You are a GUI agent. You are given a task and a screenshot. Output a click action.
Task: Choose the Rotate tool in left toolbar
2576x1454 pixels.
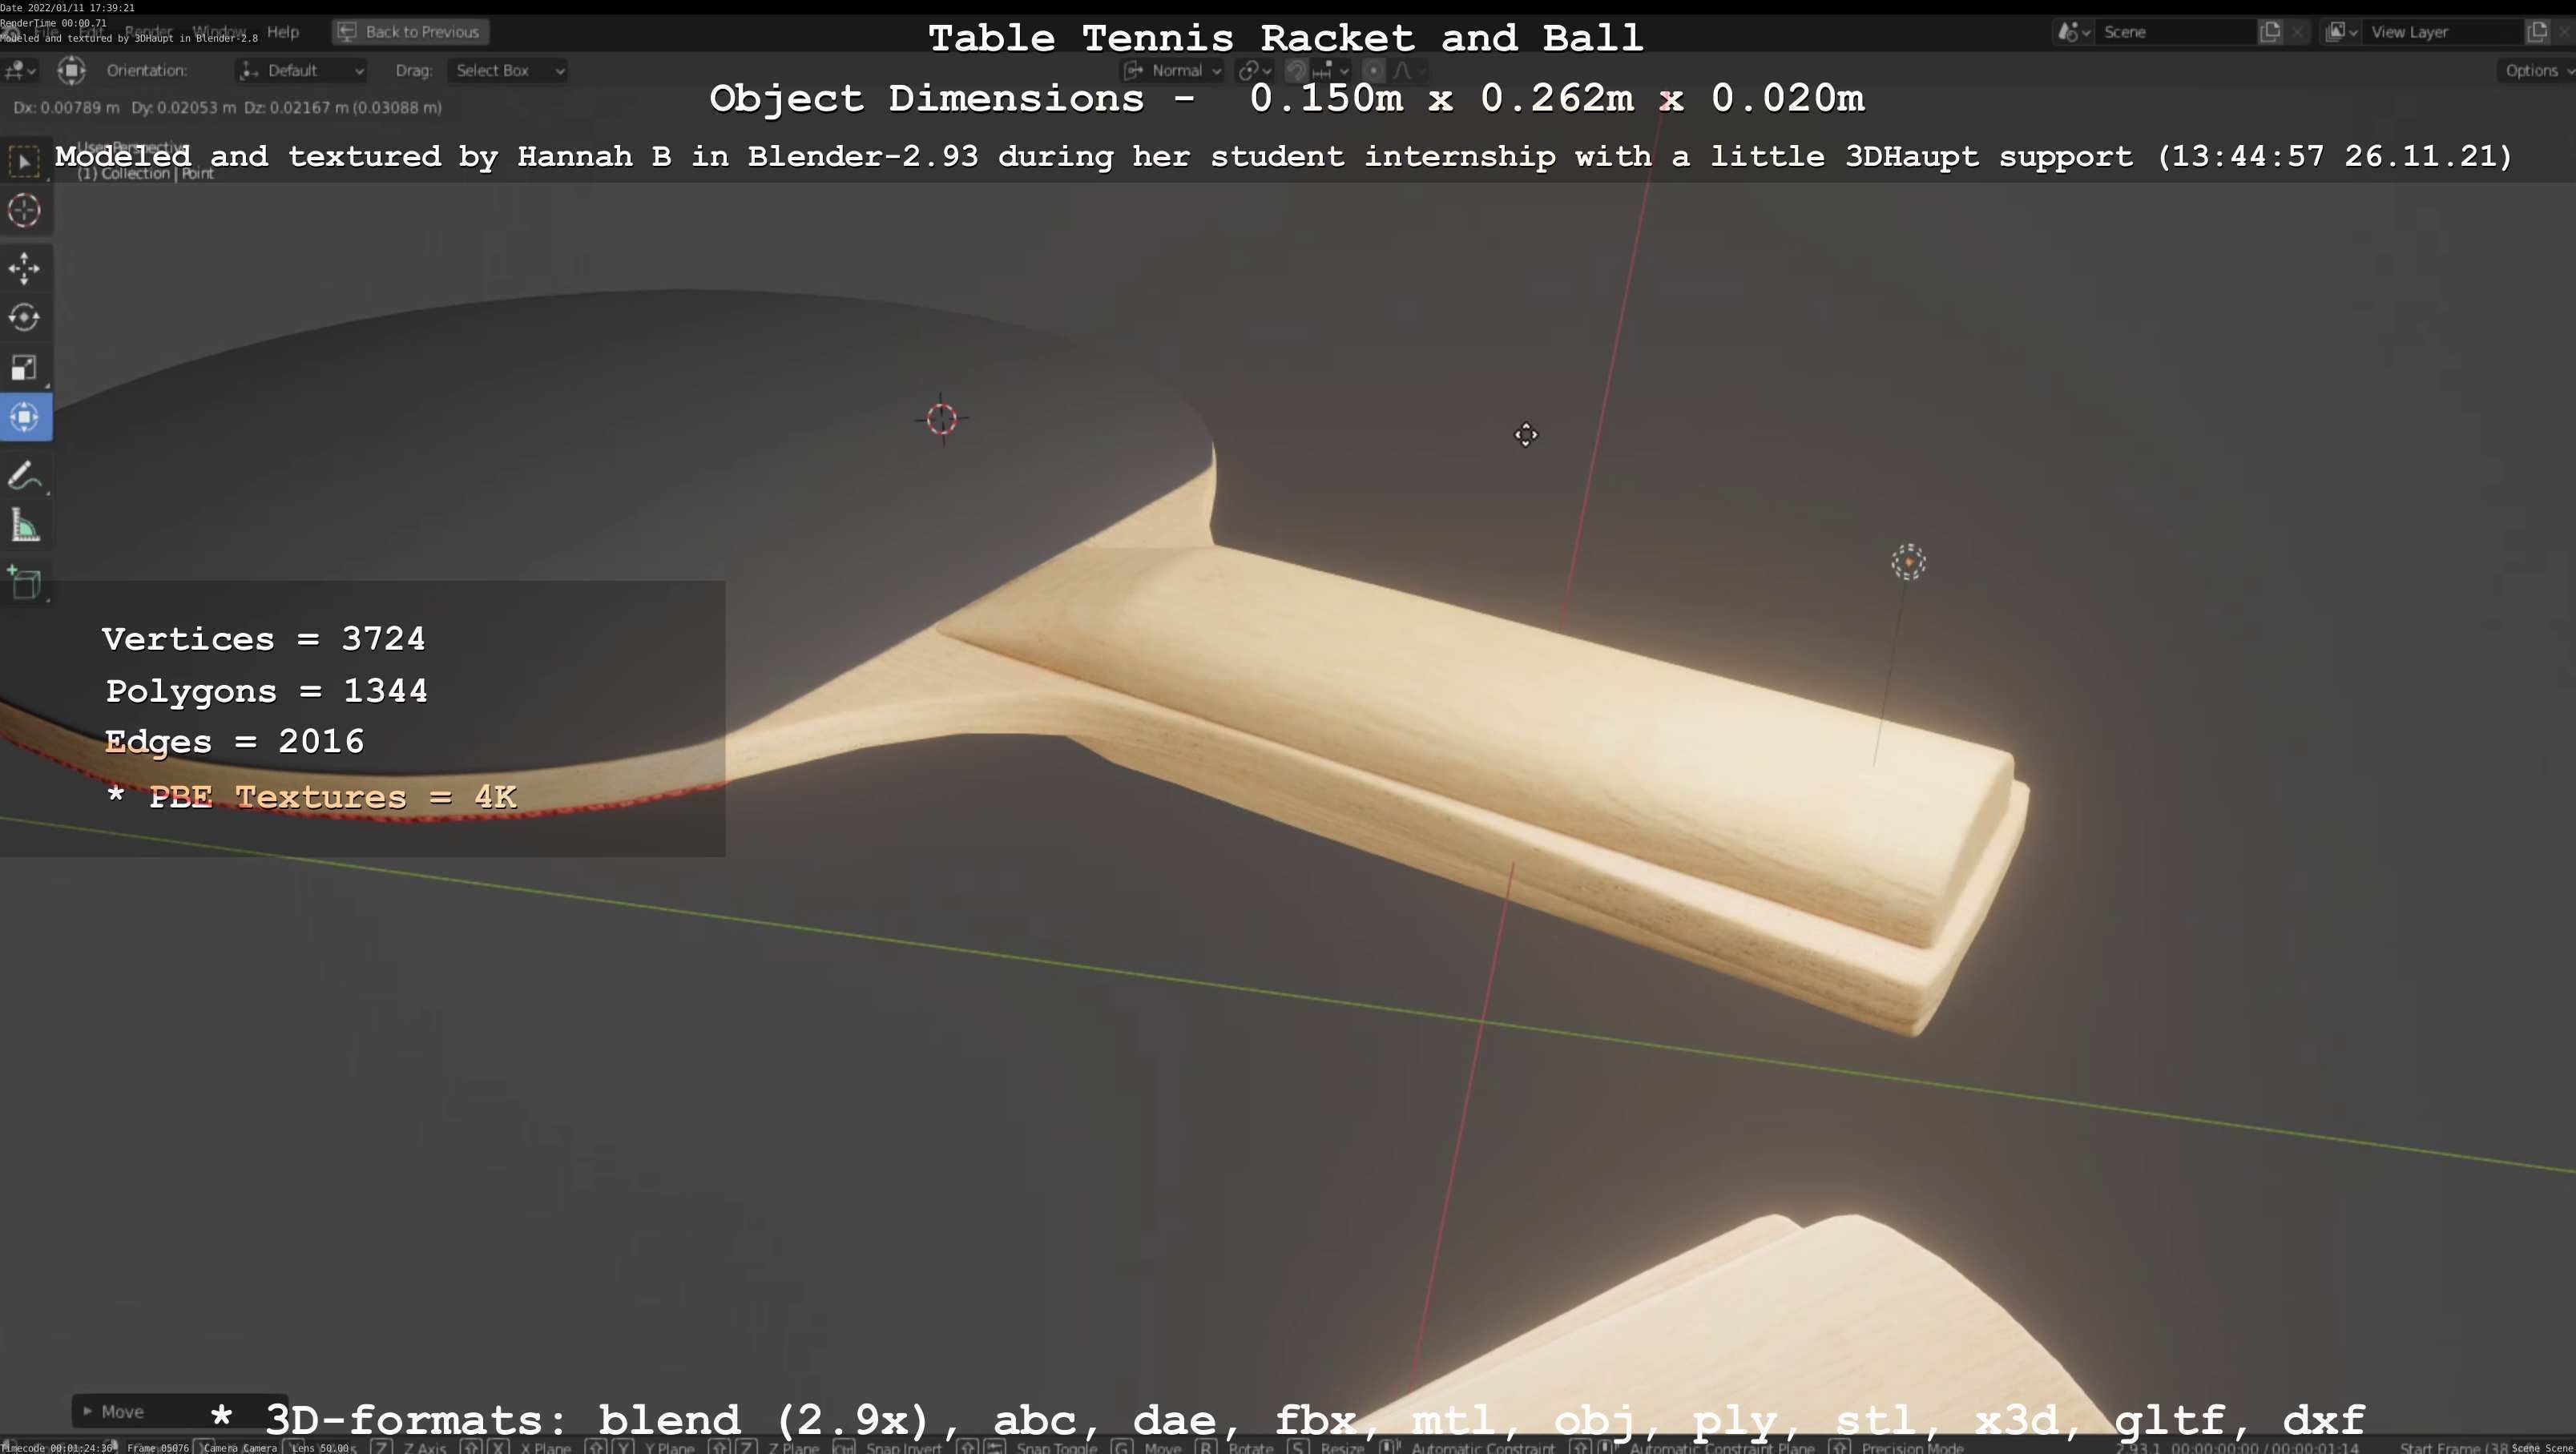[x=24, y=318]
